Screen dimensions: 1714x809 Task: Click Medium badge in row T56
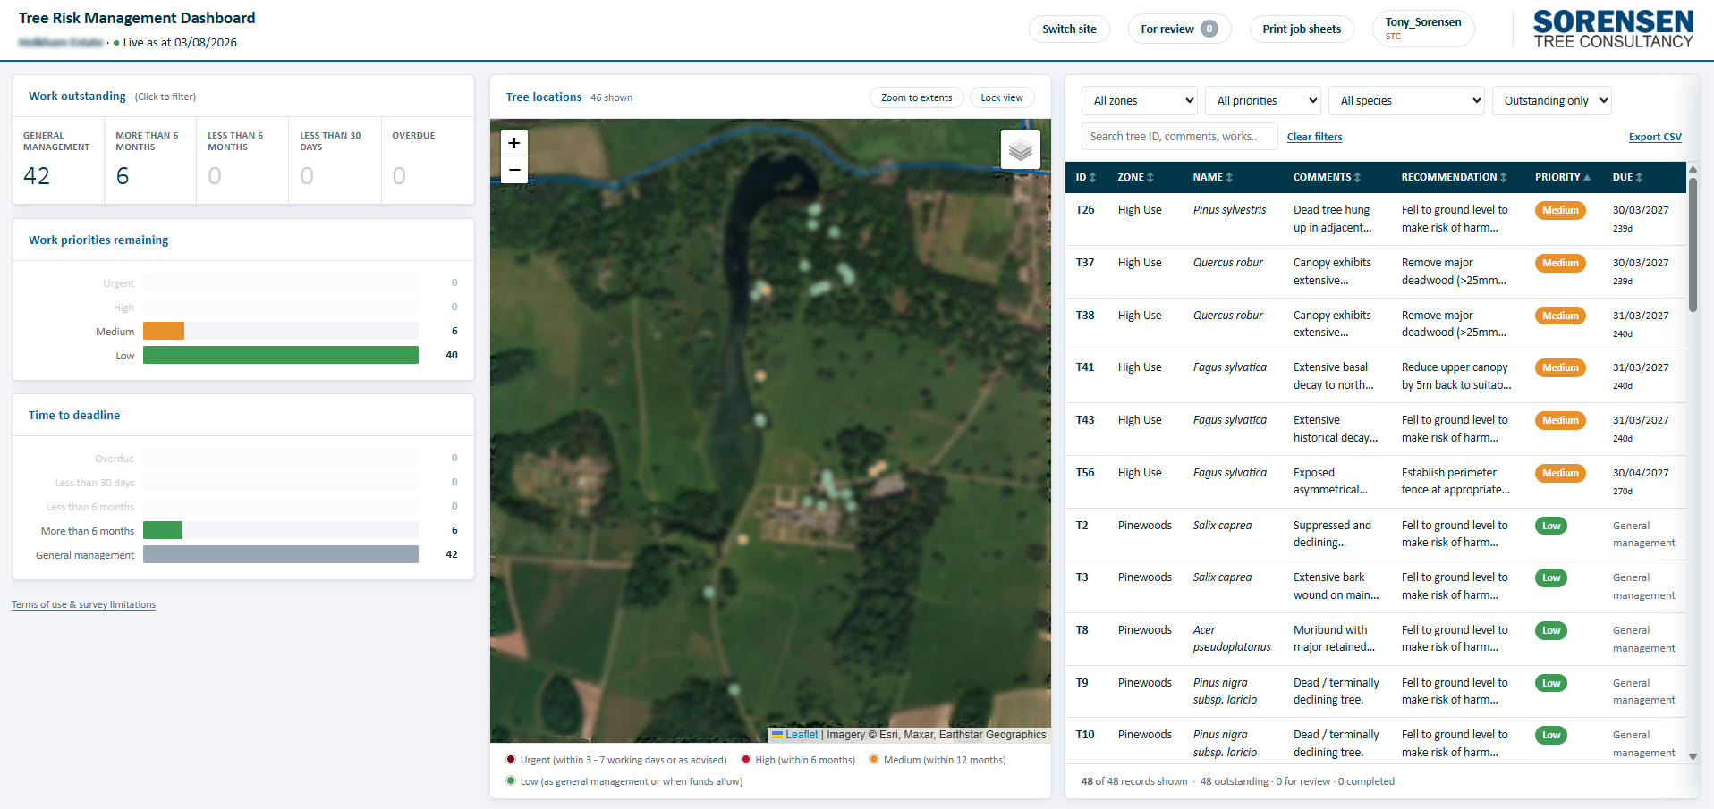[1560, 473]
